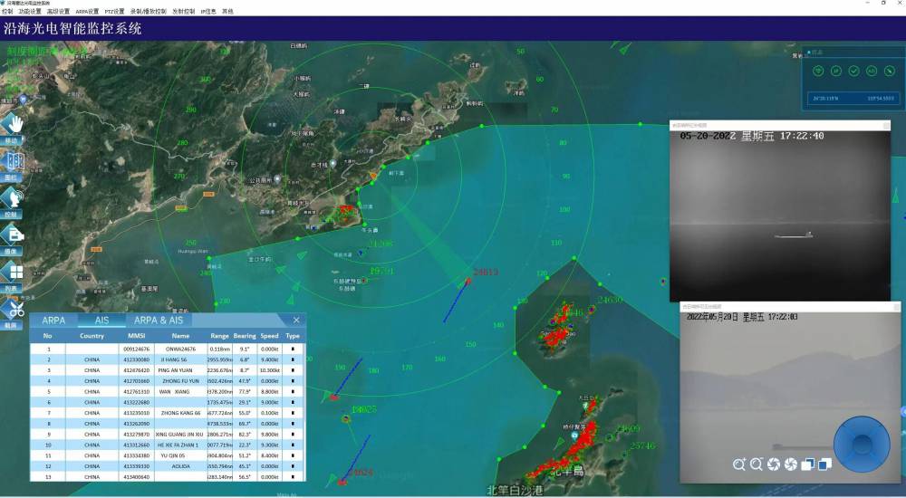
Task: Click the coordinates readout field in status panel
Action: tap(853, 98)
